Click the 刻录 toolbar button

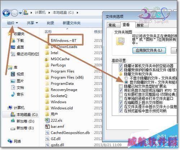click(x=50, y=23)
